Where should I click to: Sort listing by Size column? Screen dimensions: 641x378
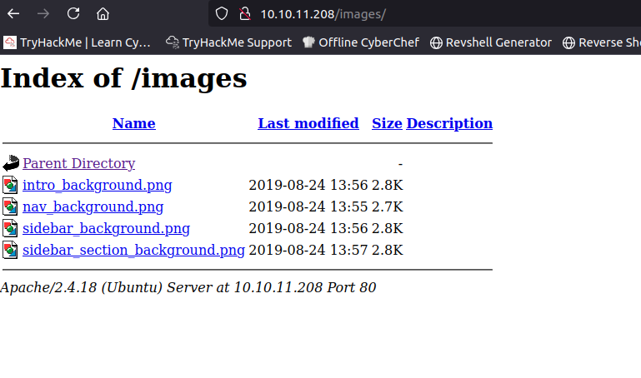(387, 123)
